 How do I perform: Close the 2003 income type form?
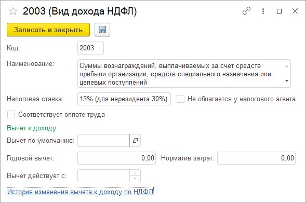pos(295,11)
